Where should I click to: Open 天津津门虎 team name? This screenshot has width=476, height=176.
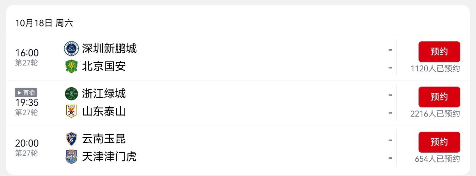(x=109, y=157)
